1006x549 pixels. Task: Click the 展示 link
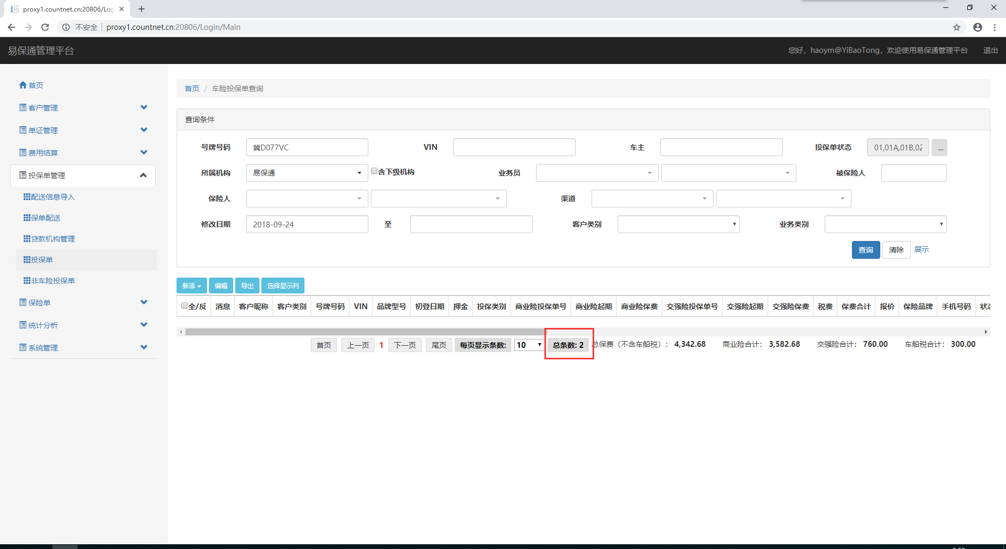[922, 249]
